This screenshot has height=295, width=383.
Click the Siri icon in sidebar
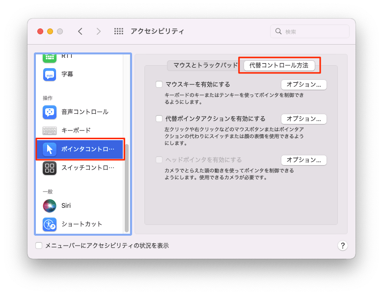point(50,206)
